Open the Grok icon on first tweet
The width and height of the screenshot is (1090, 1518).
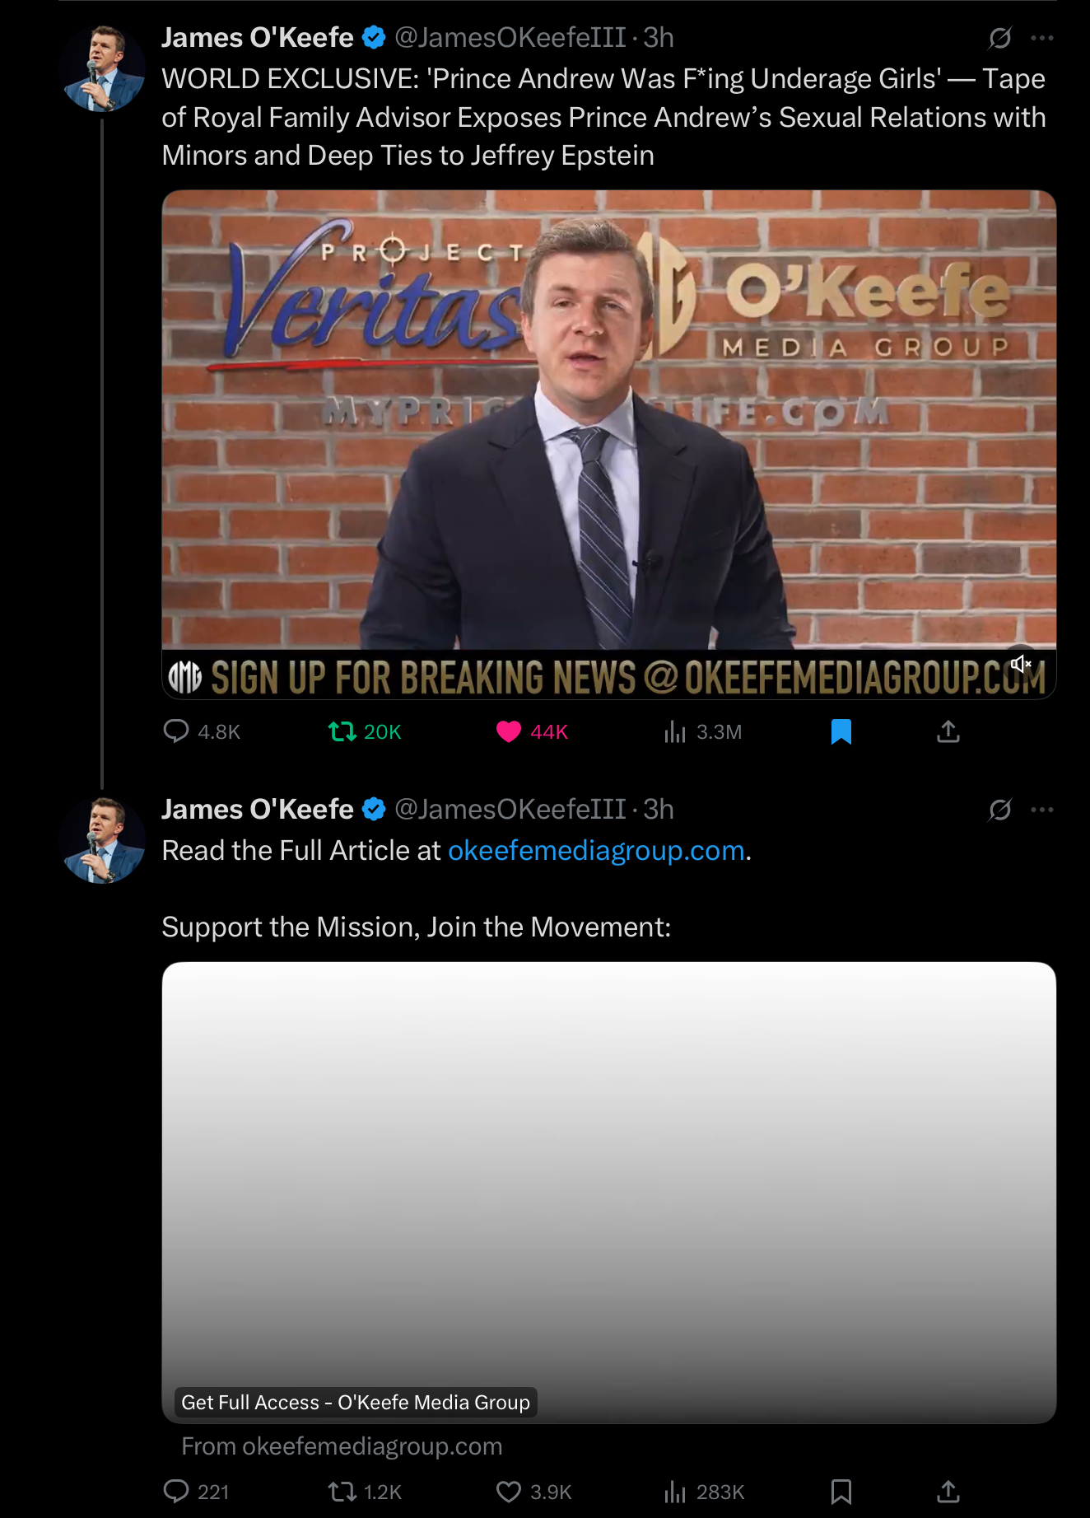[x=999, y=38]
